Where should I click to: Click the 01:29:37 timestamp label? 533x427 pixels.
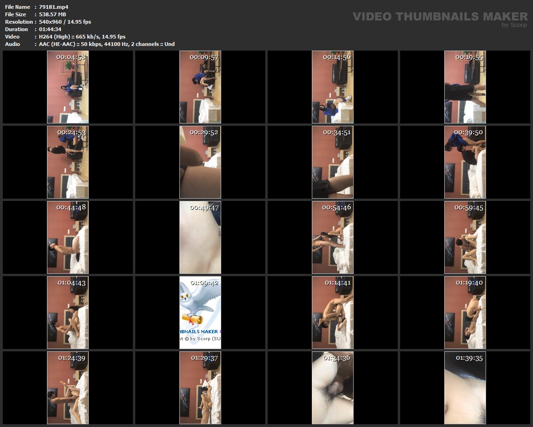pyautogui.click(x=204, y=358)
